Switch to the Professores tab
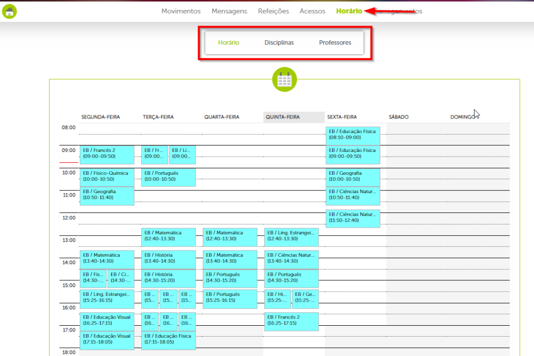Screen dimensions: 534x356 click(x=335, y=43)
